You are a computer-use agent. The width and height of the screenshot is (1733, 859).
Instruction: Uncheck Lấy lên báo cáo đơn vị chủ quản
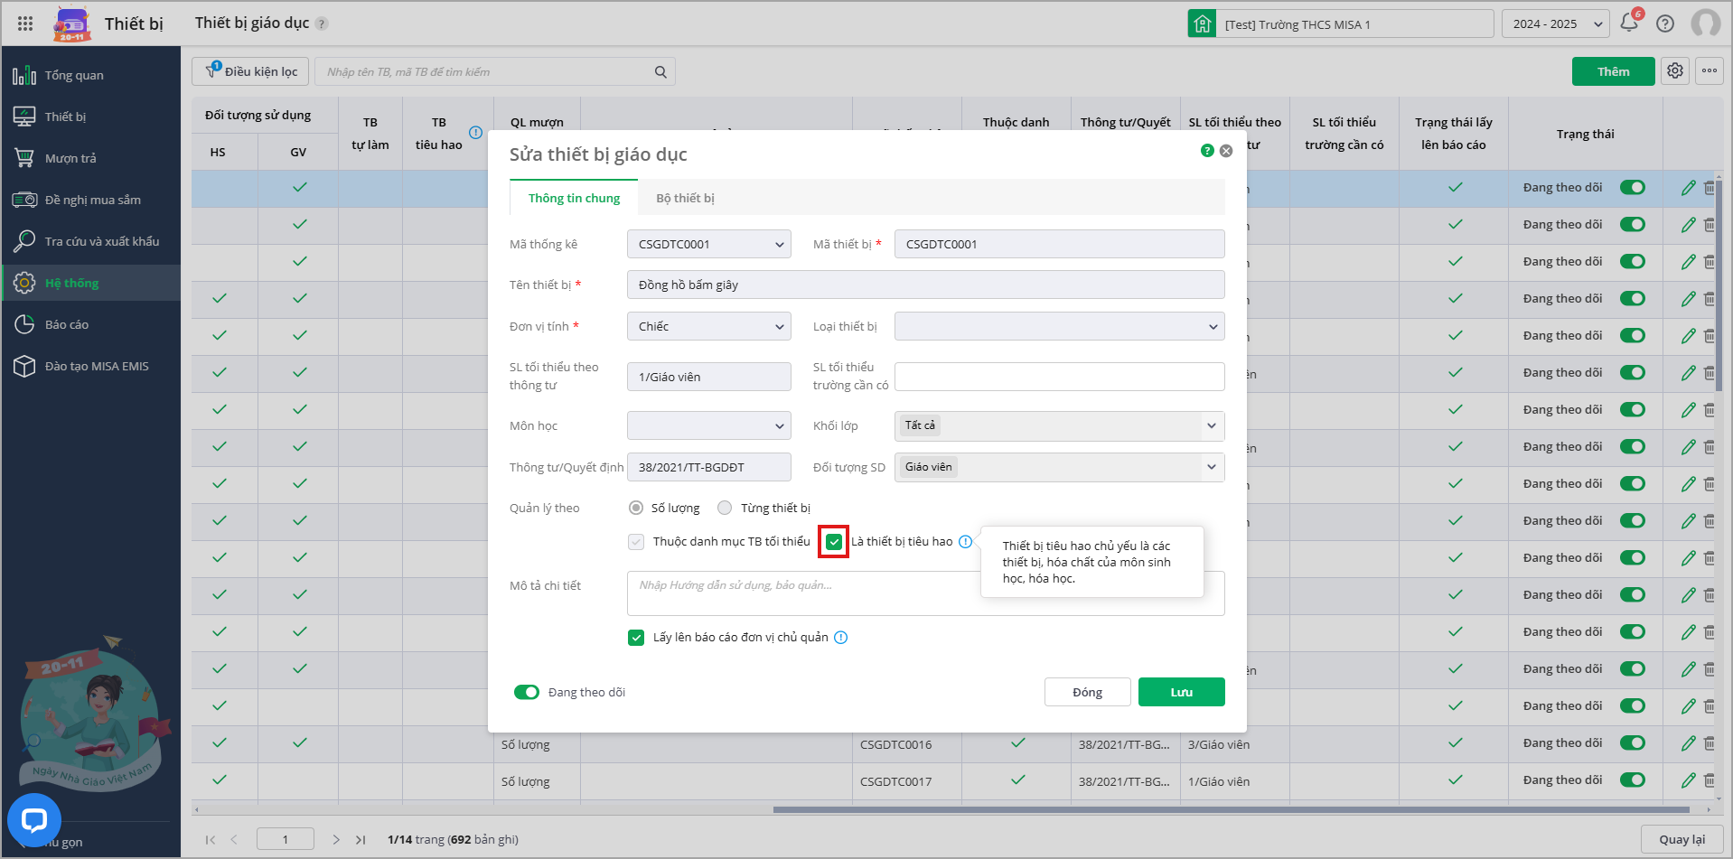[x=636, y=638]
